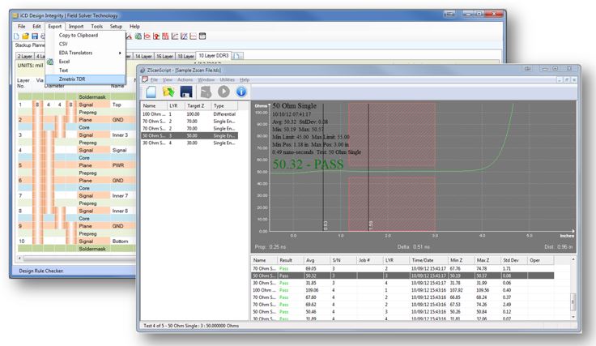Click new tab icon after 10 Layer DDR3

coord(237,56)
